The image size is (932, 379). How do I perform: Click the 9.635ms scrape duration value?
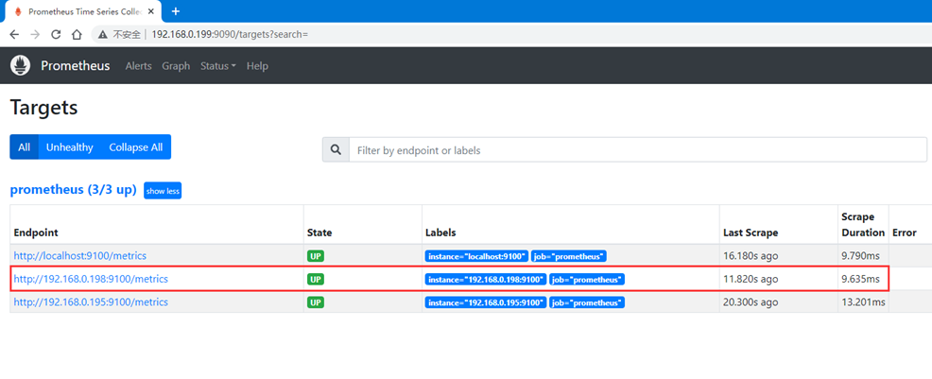click(x=861, y=279)
